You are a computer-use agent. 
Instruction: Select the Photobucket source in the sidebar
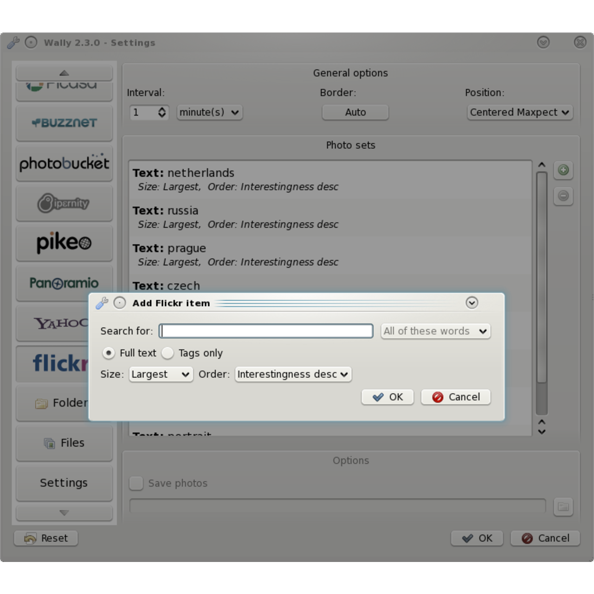[x=64, y=163]
